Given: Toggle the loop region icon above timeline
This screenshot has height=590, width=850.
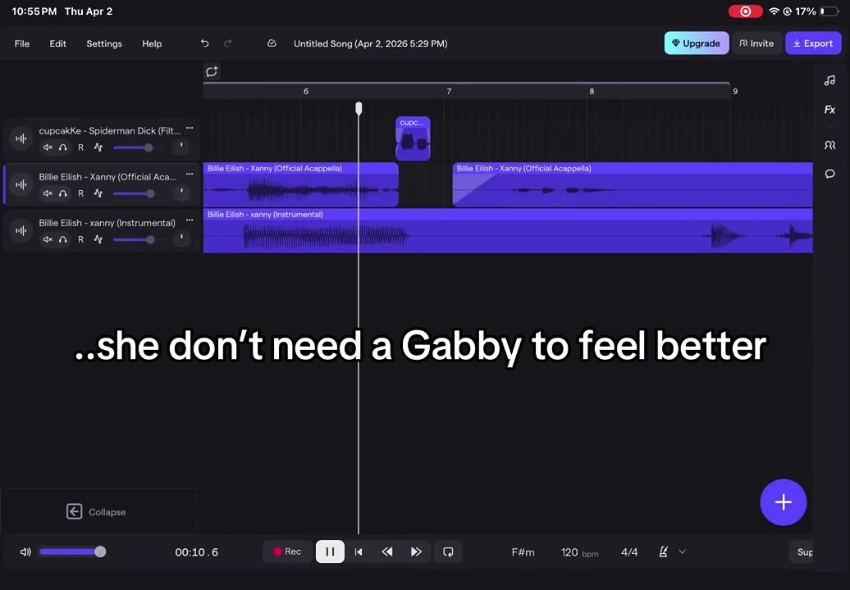Looking at the screenshot, I should [212, 71].
